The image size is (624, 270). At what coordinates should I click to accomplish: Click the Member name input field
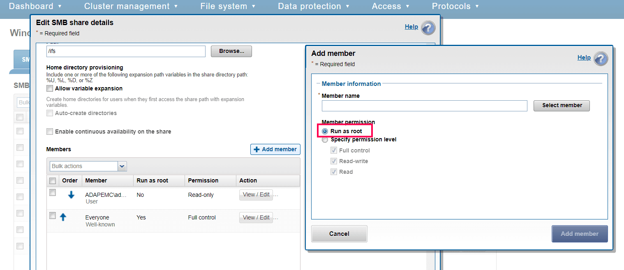[x=424, y=106]
